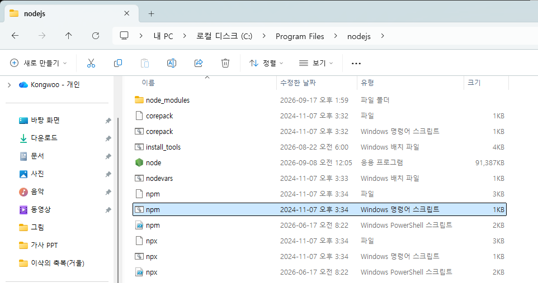This screenshot has width=538, height=283.
Task: Click the install_tools batch file icon
Action: coord(139,147)
